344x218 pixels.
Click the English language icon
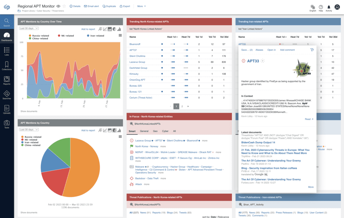313,7
